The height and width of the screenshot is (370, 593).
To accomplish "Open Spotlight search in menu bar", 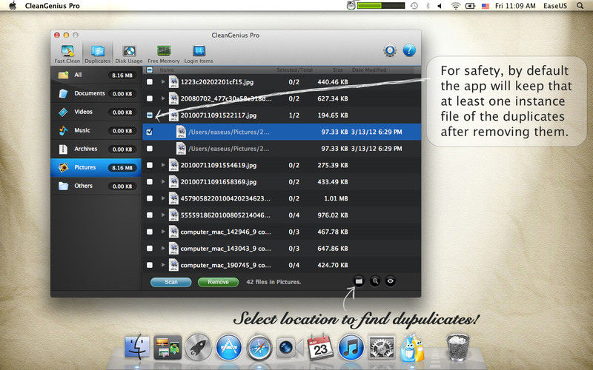I will 580,6.
